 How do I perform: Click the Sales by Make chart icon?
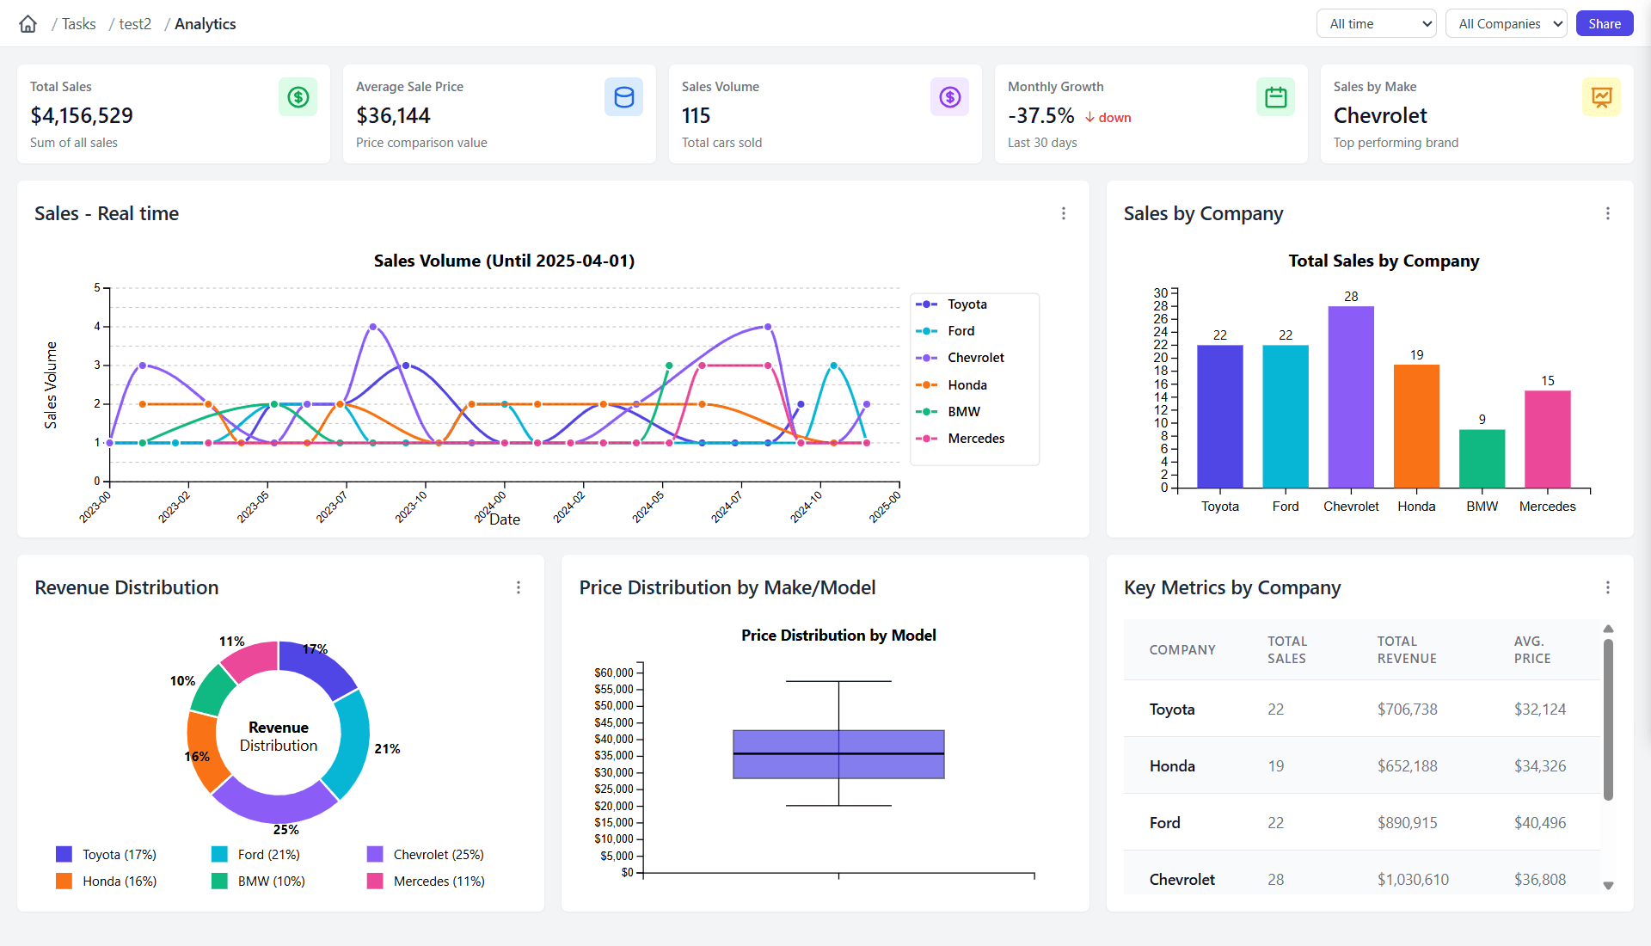(1601, 97)
